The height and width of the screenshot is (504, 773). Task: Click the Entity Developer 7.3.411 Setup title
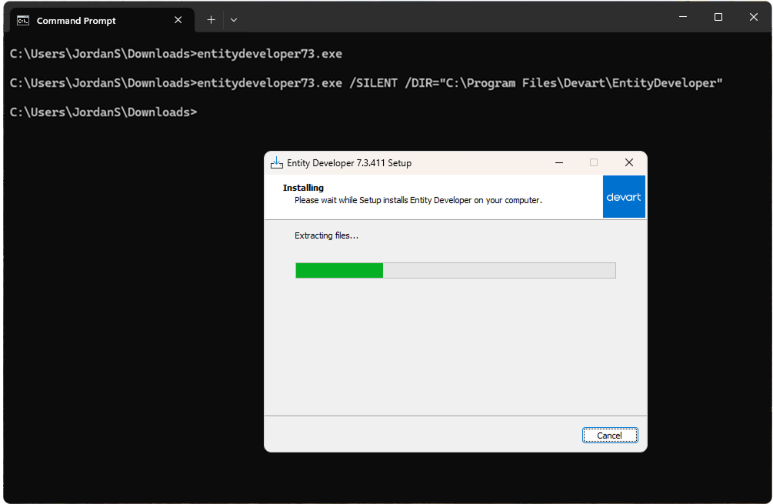(x=348, y=163)
